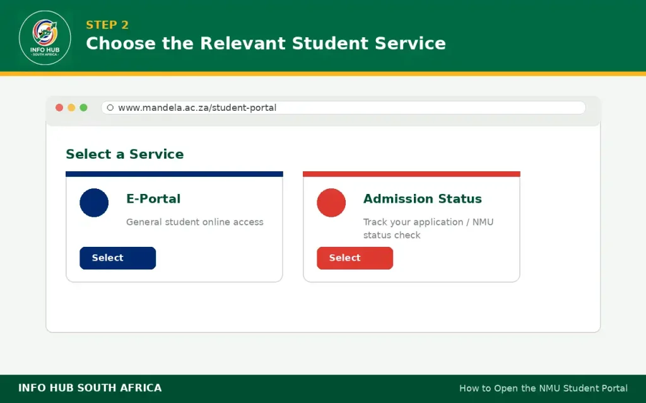Select the Admission Status service button

tap(355, 258)
